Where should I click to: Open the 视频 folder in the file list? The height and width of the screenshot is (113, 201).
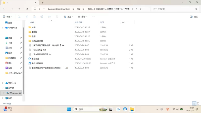(x=33, y=36)
